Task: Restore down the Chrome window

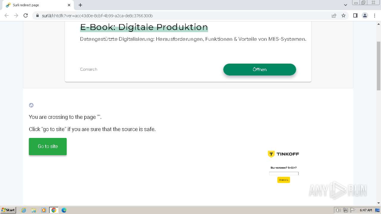Action: [363, 3]
